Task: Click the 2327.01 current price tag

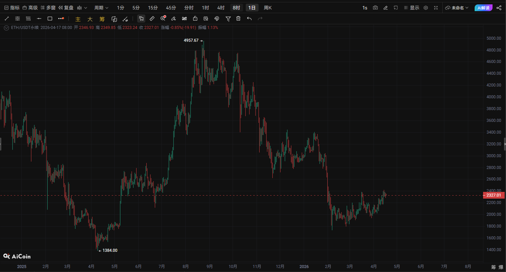Action: pyautogui.click(x=494, y=195)
